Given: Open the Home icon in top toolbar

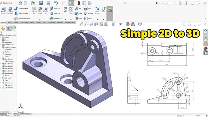Looking at the screenshot, I should click(x=20, y=3).
